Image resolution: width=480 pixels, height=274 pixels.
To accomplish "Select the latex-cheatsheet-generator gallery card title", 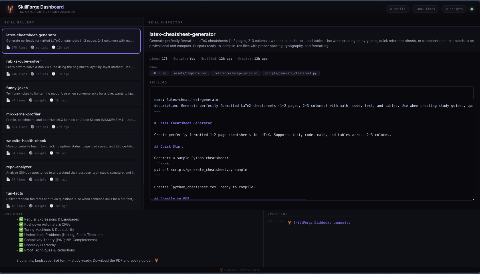I will [31, 35].
